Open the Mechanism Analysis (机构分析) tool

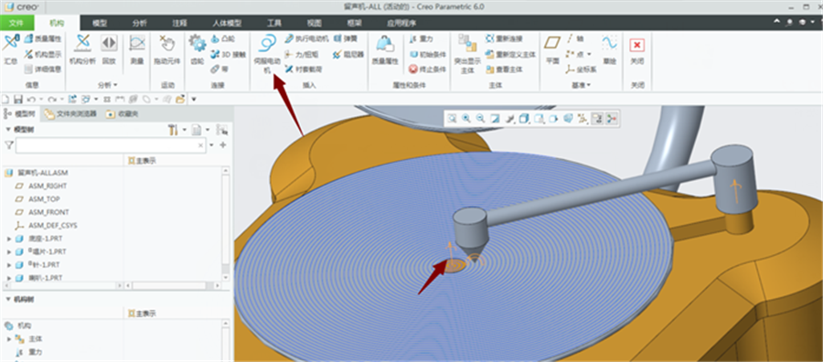point(82,50)
